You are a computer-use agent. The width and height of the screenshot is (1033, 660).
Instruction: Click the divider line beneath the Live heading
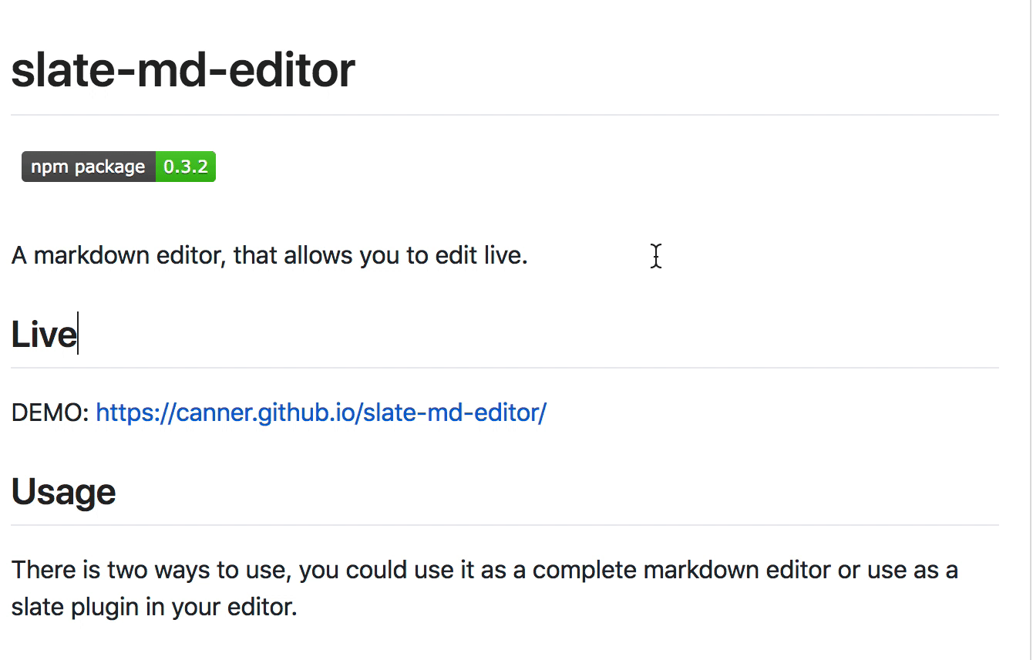click(x=505, y=368)
